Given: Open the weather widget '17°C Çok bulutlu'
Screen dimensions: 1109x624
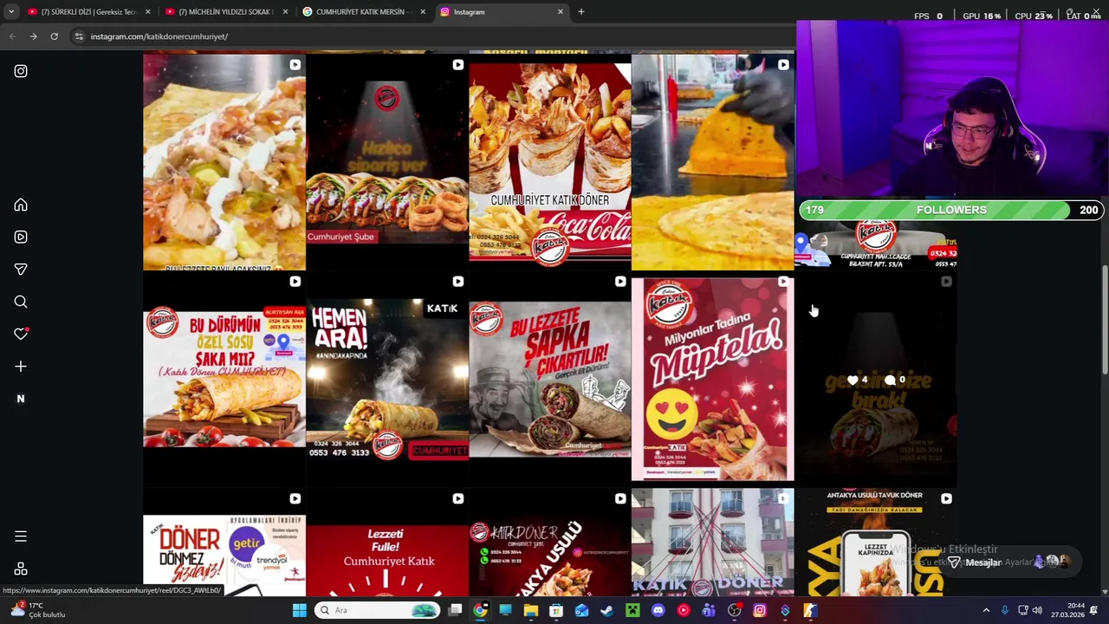Looking at the screenshot, I should [x=39, y=610].
